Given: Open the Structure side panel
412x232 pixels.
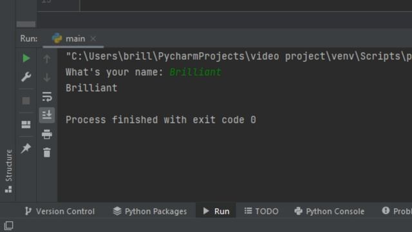Looking at the screenshot, I should click(8, 171).
